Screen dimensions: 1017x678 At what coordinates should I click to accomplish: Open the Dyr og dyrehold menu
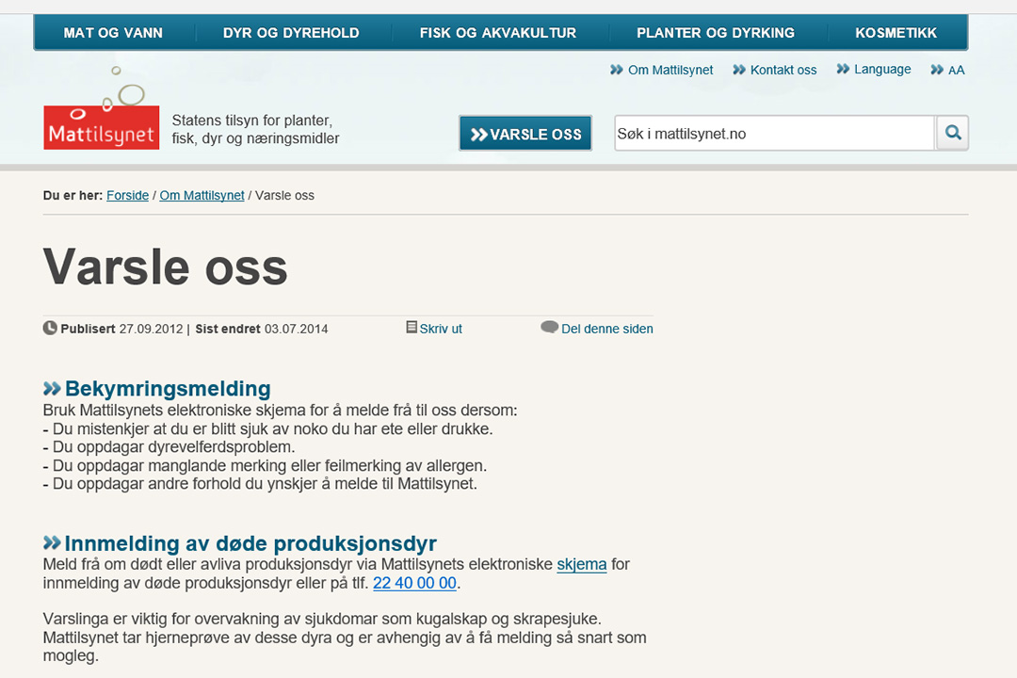291,33
